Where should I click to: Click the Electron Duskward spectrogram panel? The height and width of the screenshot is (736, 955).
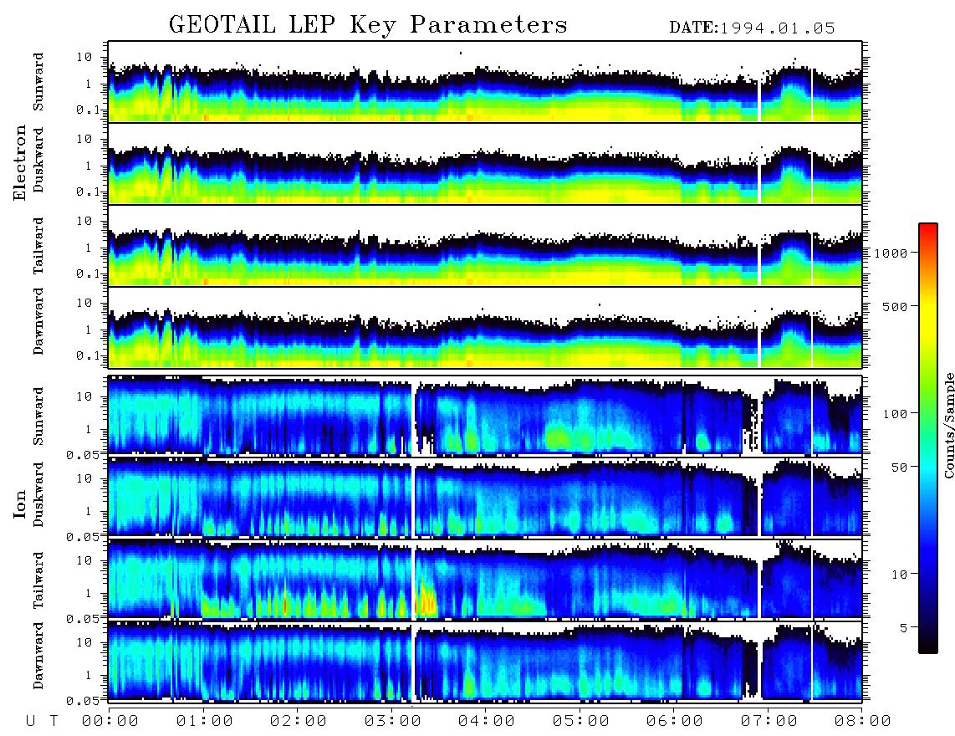[485, 163]
